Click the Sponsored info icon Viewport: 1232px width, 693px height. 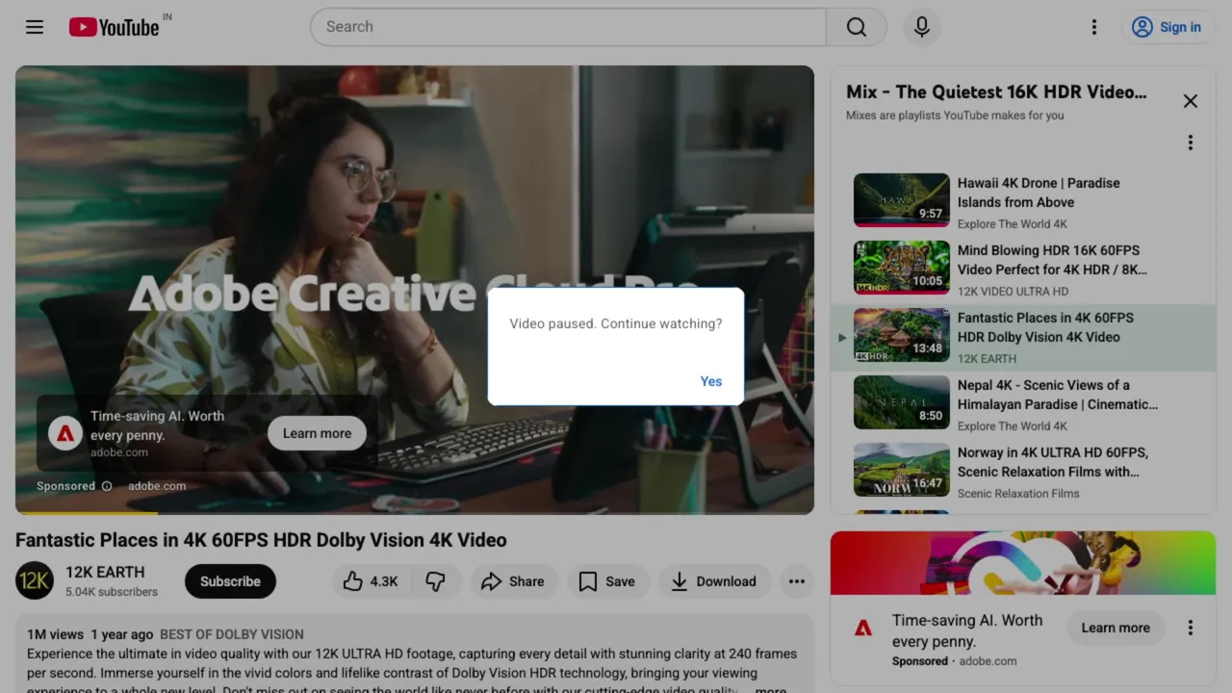click(x=107, y=486)
